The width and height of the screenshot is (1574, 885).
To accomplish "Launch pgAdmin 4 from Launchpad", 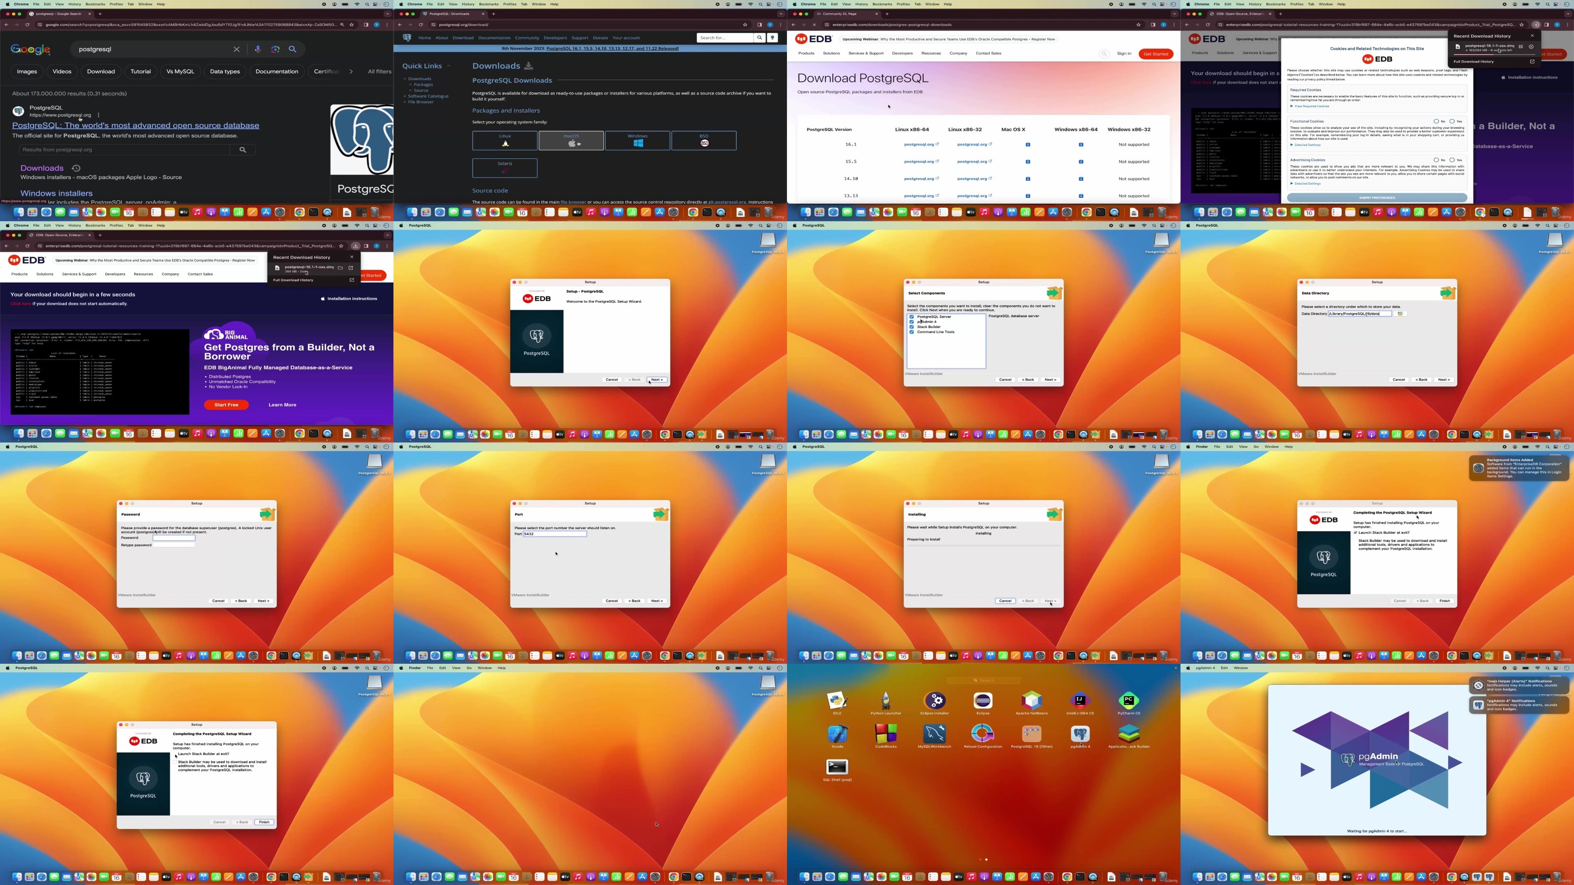I will pos(1080,734).
